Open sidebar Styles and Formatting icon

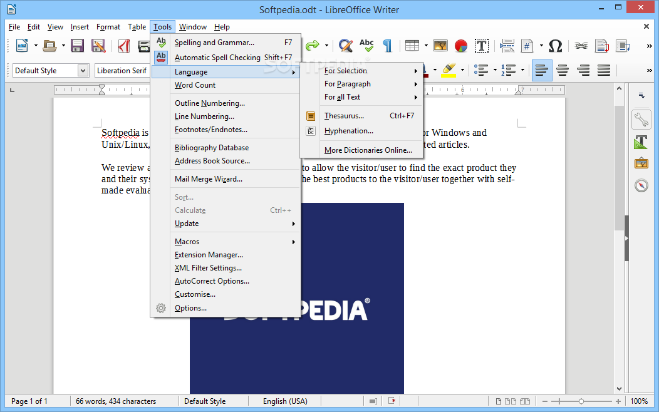[x=641, y=142]
